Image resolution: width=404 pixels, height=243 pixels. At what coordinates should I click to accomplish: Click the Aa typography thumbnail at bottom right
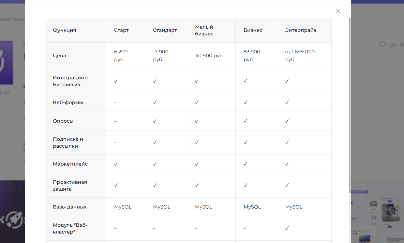coord(374,217)
